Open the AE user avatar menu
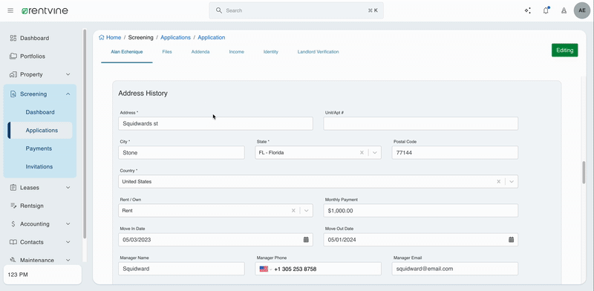The image size is (594, 291). [x=582, y=10]
